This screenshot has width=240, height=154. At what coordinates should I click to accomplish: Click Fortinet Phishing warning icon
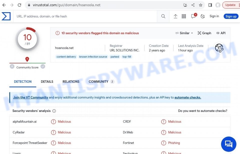(163, 143)
